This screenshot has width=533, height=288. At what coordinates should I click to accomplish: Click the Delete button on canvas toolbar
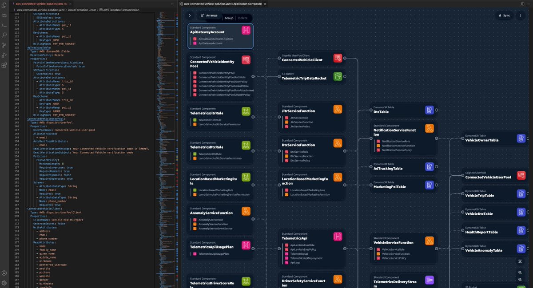(x=243, y=18)
